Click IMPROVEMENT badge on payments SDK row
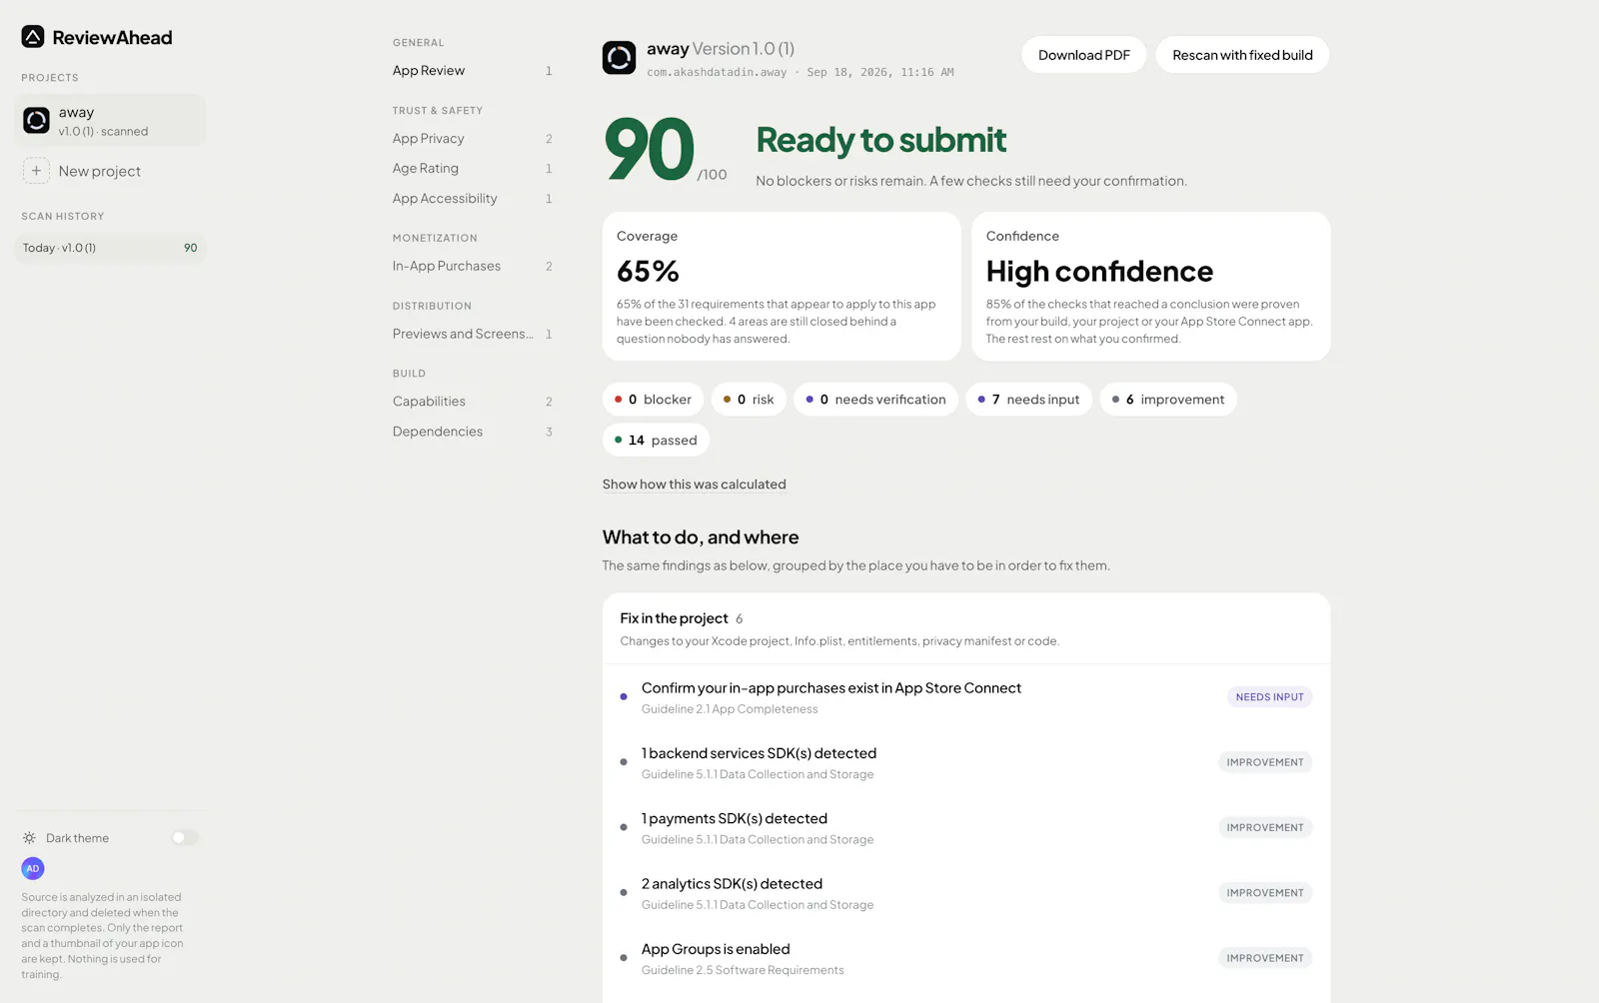The width and height of the screenshot is (1599, 1003). coord(1265,828)
